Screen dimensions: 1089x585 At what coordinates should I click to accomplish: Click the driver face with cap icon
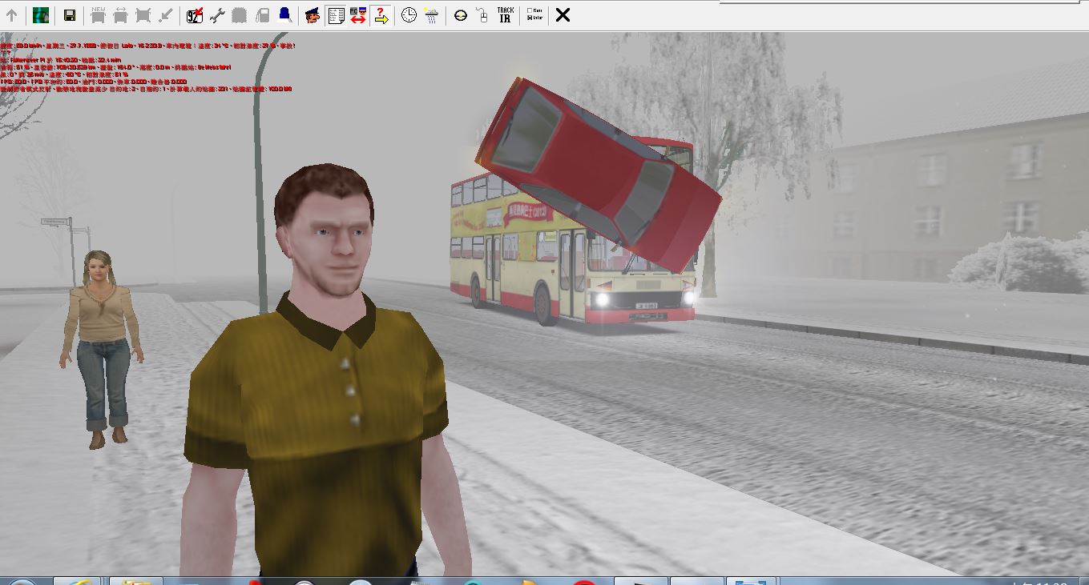(313, 15)
